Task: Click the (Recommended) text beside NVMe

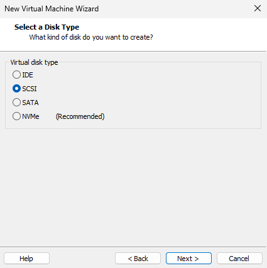Action: 80,116
